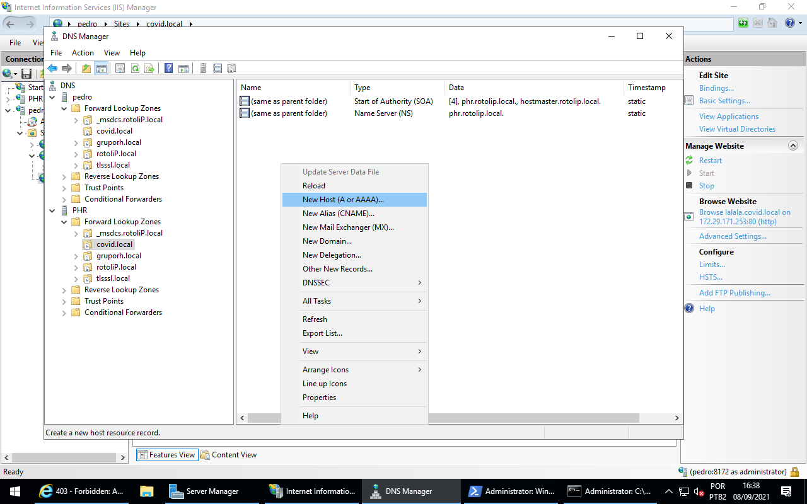Expand Reverse Lookup Zones under PHR
807x504 pixels.
[x=64, y=290]
